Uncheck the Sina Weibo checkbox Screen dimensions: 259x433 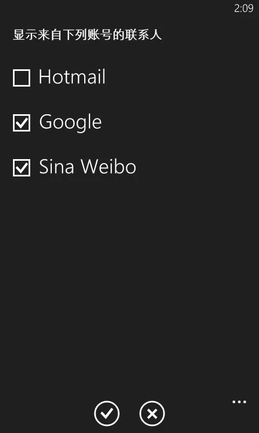tap(22, 168)
